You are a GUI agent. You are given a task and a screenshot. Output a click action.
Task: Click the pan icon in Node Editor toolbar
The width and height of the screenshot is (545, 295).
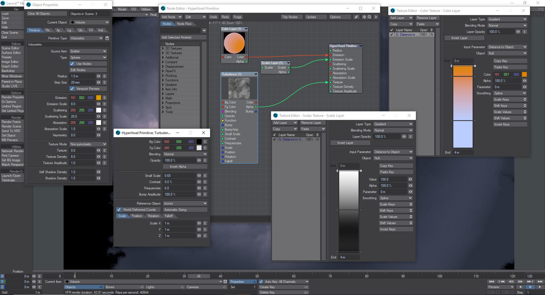pyautogui.click(x=364, y=17)
